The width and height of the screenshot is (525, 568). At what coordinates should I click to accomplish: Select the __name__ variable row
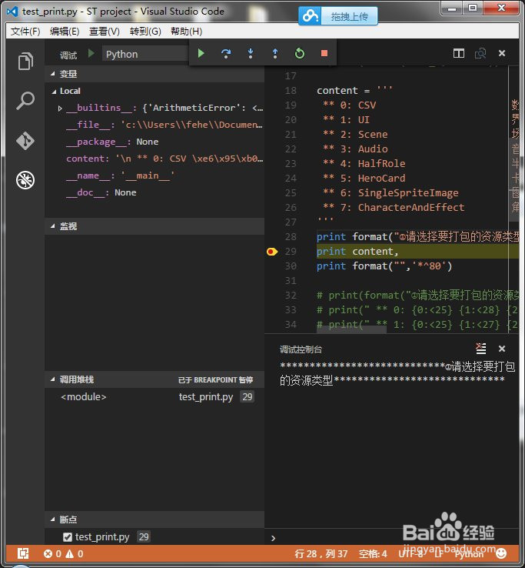(x=155, y=175)
